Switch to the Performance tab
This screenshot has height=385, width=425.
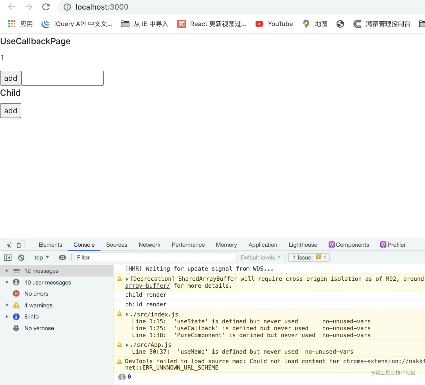click(x=188, y=245)
